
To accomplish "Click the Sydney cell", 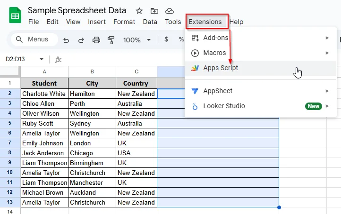I will click(x=92, y=123).
